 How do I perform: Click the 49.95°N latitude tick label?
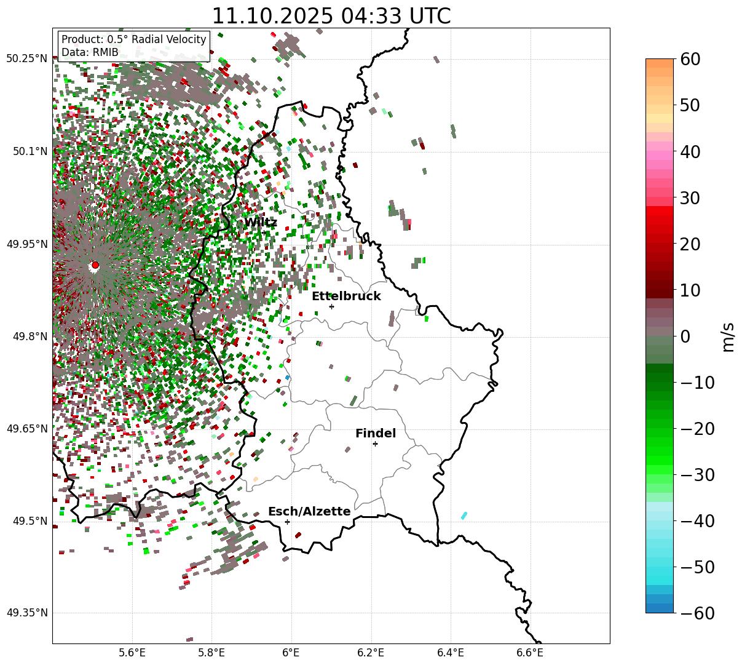tap(27, 244)
